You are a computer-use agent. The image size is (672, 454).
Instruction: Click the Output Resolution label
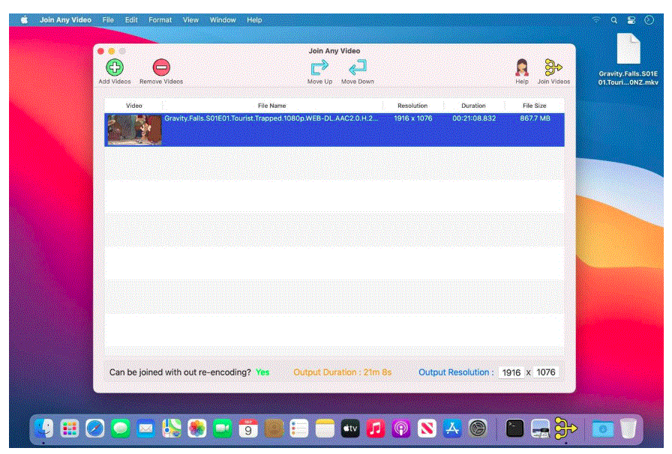[456, 372]
